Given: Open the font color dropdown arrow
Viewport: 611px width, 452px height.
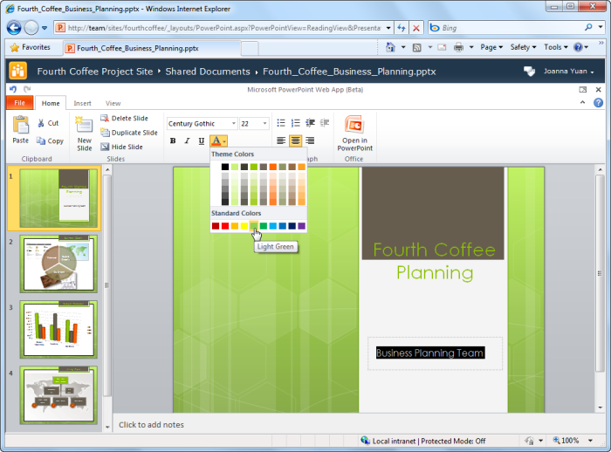Looking at the screenshot, I should [224, 141].
